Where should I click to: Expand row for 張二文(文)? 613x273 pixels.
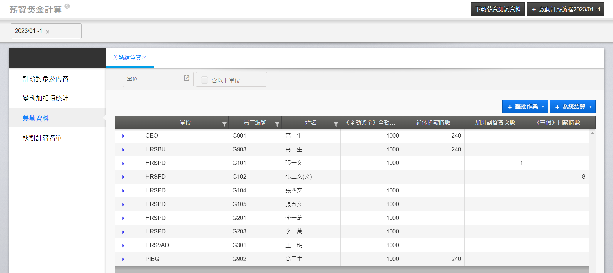(123, 177)
